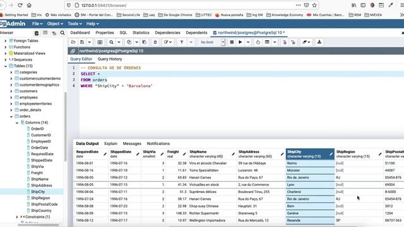
Task: Expand the customers table node
Action: (x=11, y=91)
